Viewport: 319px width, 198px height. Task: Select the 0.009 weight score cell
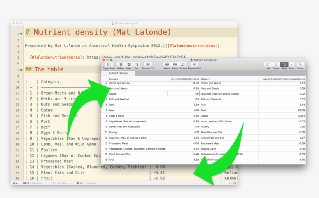coord(282,110)
